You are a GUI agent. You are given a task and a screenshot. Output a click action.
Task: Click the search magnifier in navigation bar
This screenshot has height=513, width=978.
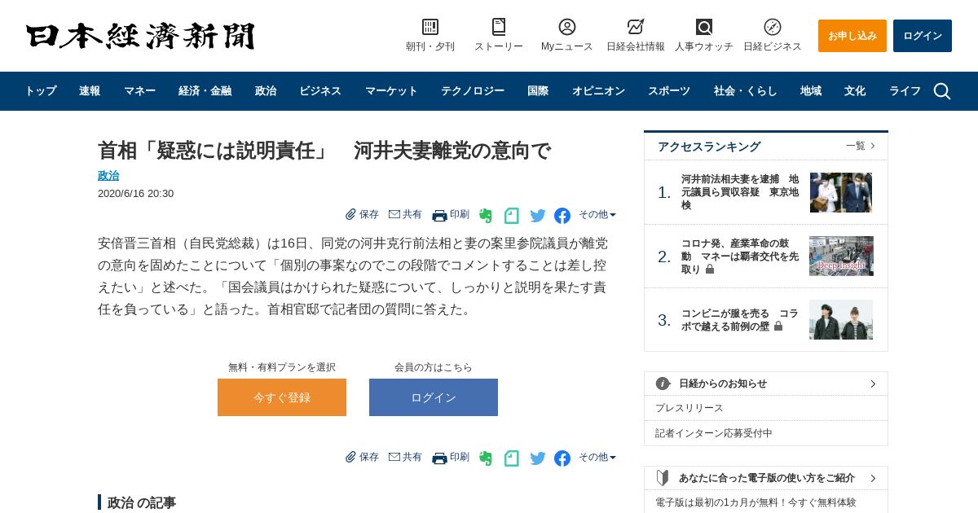pos(942,91)
